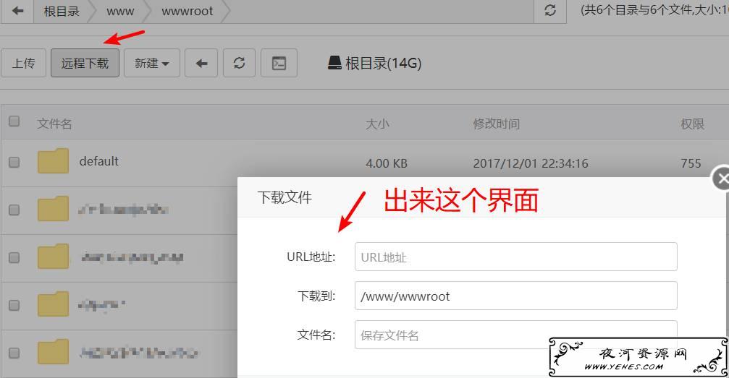729x378 pixels.
Task: Click the 上传 upload button
Action: (23, 63)
